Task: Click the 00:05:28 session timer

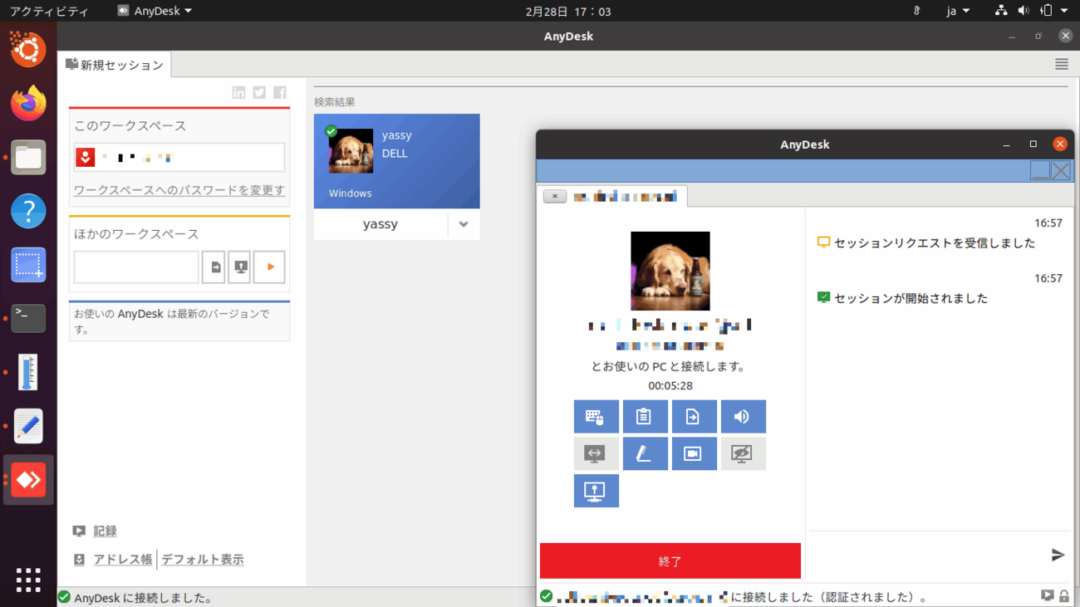Action: click(670, 386)
